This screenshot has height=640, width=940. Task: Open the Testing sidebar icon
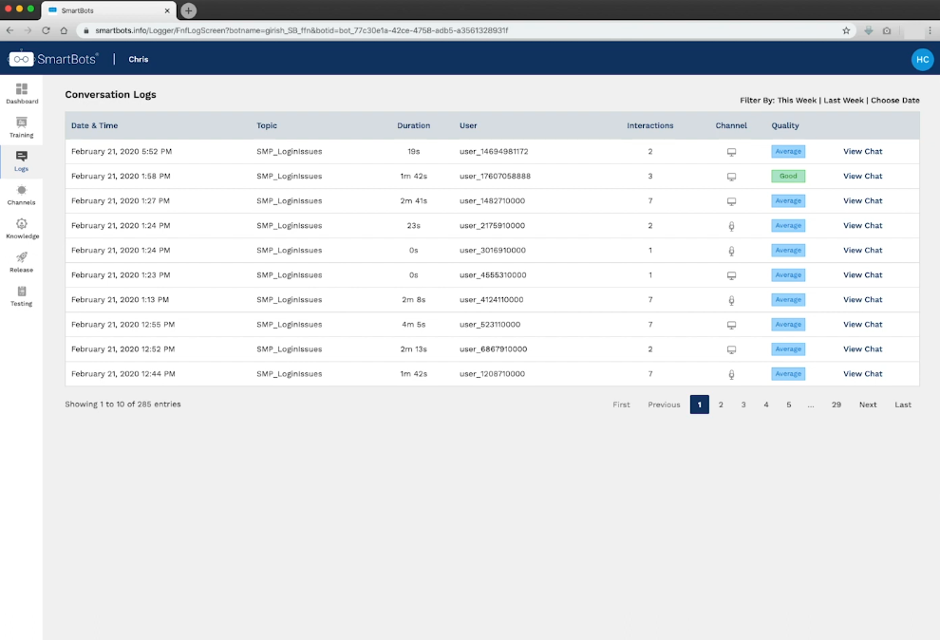22,292
